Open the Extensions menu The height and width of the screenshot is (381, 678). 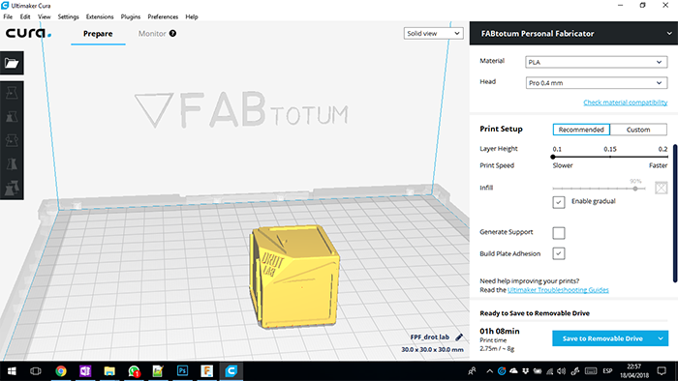(100, 16)
